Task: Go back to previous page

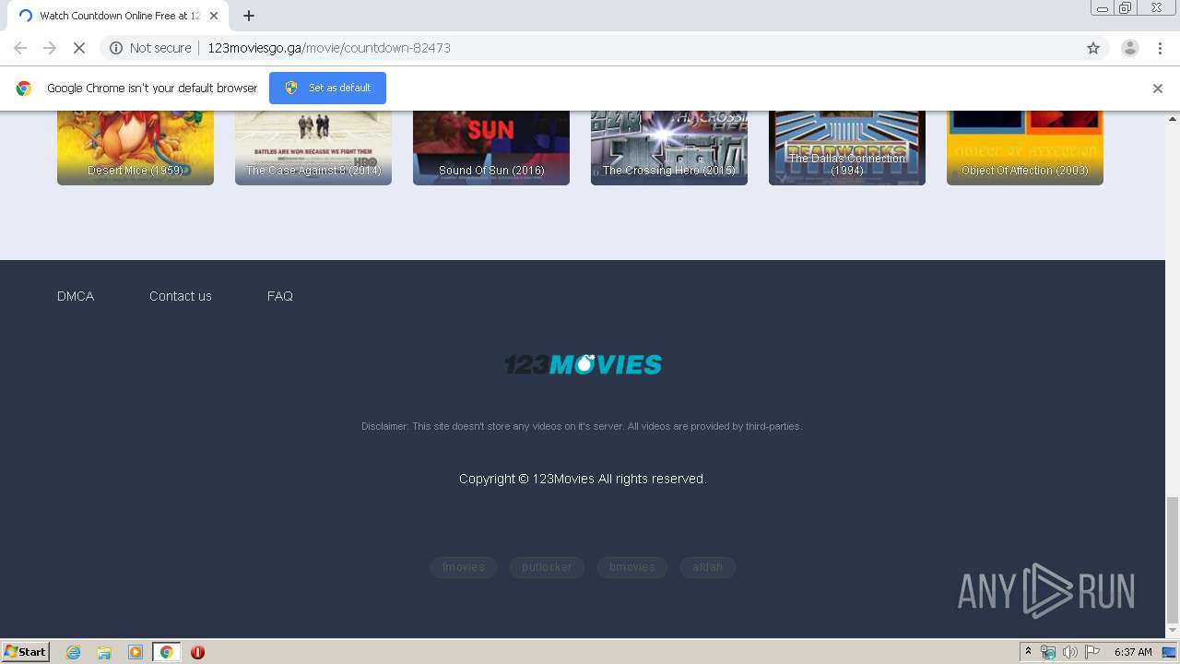Action: [x=20, y=48]
